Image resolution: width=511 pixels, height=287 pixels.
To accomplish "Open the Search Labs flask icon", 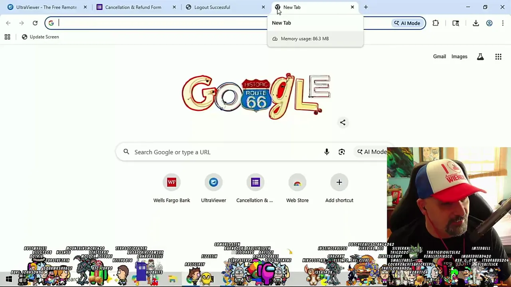I will (x=480, y=57).
